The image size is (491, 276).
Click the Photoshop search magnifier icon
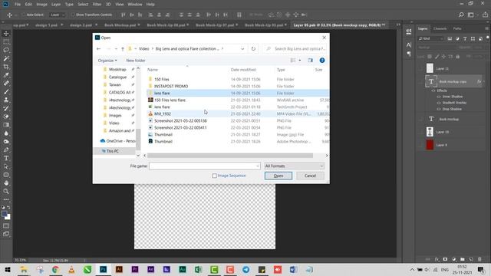pyautogui.click(x=461, y=15)
